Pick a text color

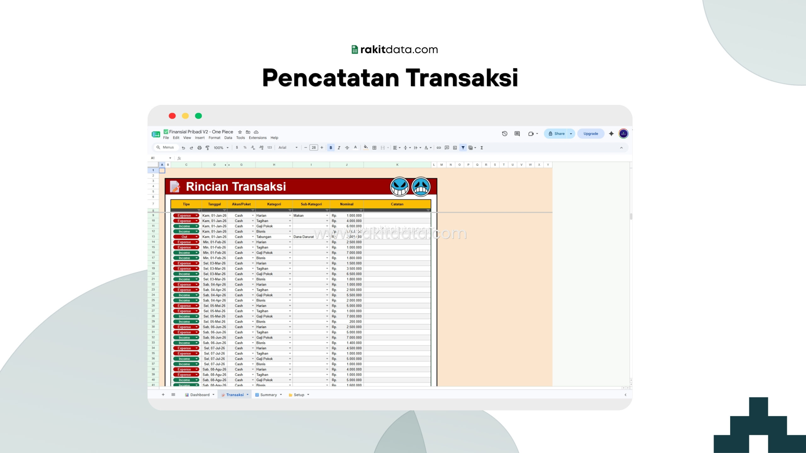[x=355, y=148]
